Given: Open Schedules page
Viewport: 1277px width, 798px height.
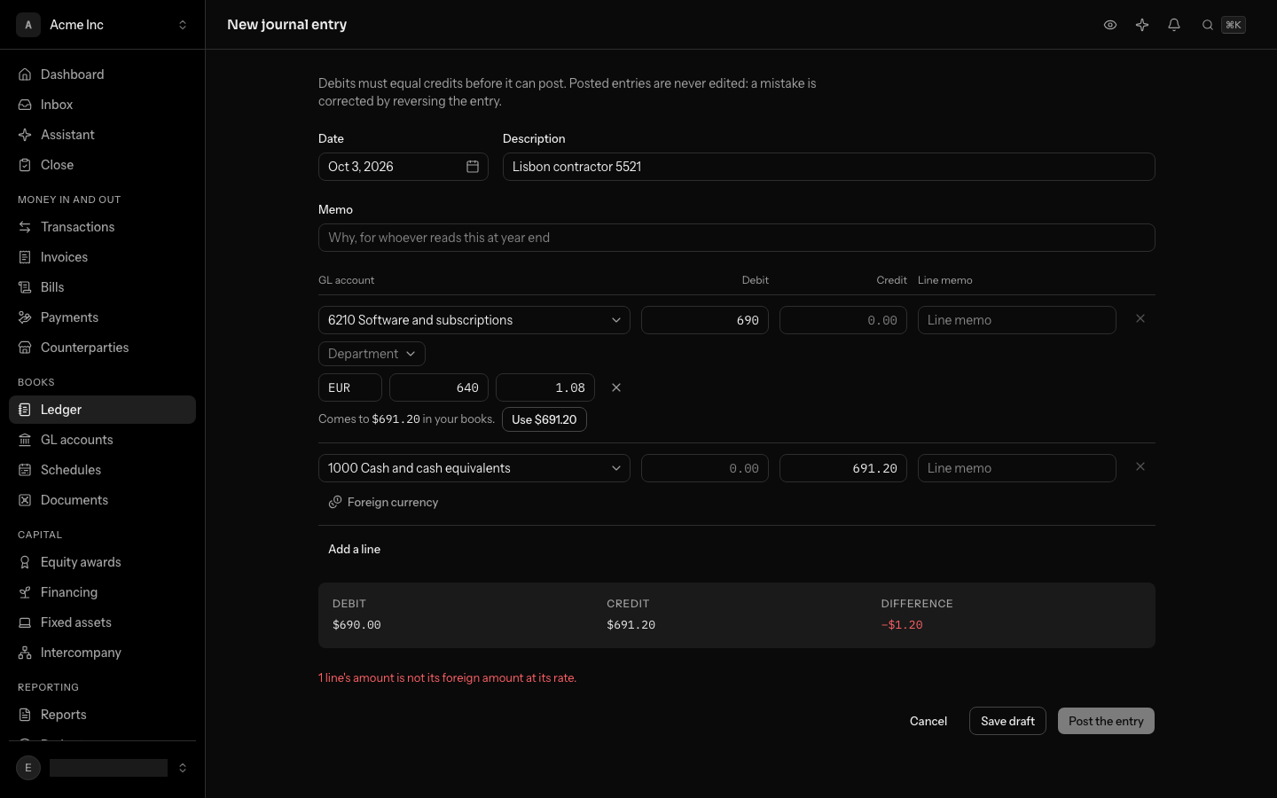Looking at the screenshot, I should click(x=102, y=470).
